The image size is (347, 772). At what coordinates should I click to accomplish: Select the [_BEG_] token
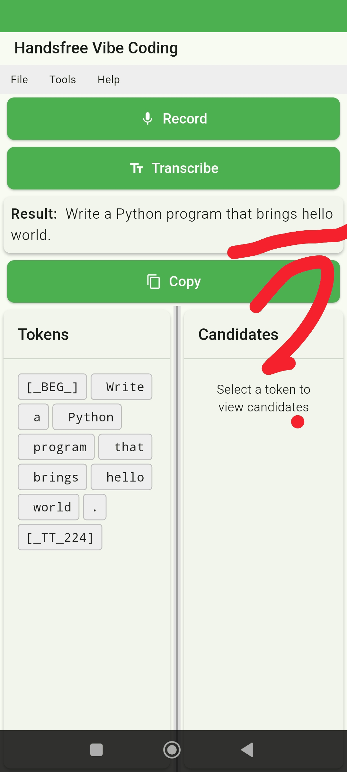click(x=52, y=387)
